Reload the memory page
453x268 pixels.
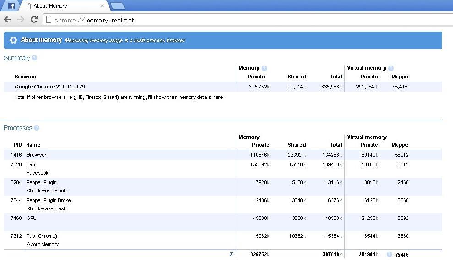coord(34,19)
